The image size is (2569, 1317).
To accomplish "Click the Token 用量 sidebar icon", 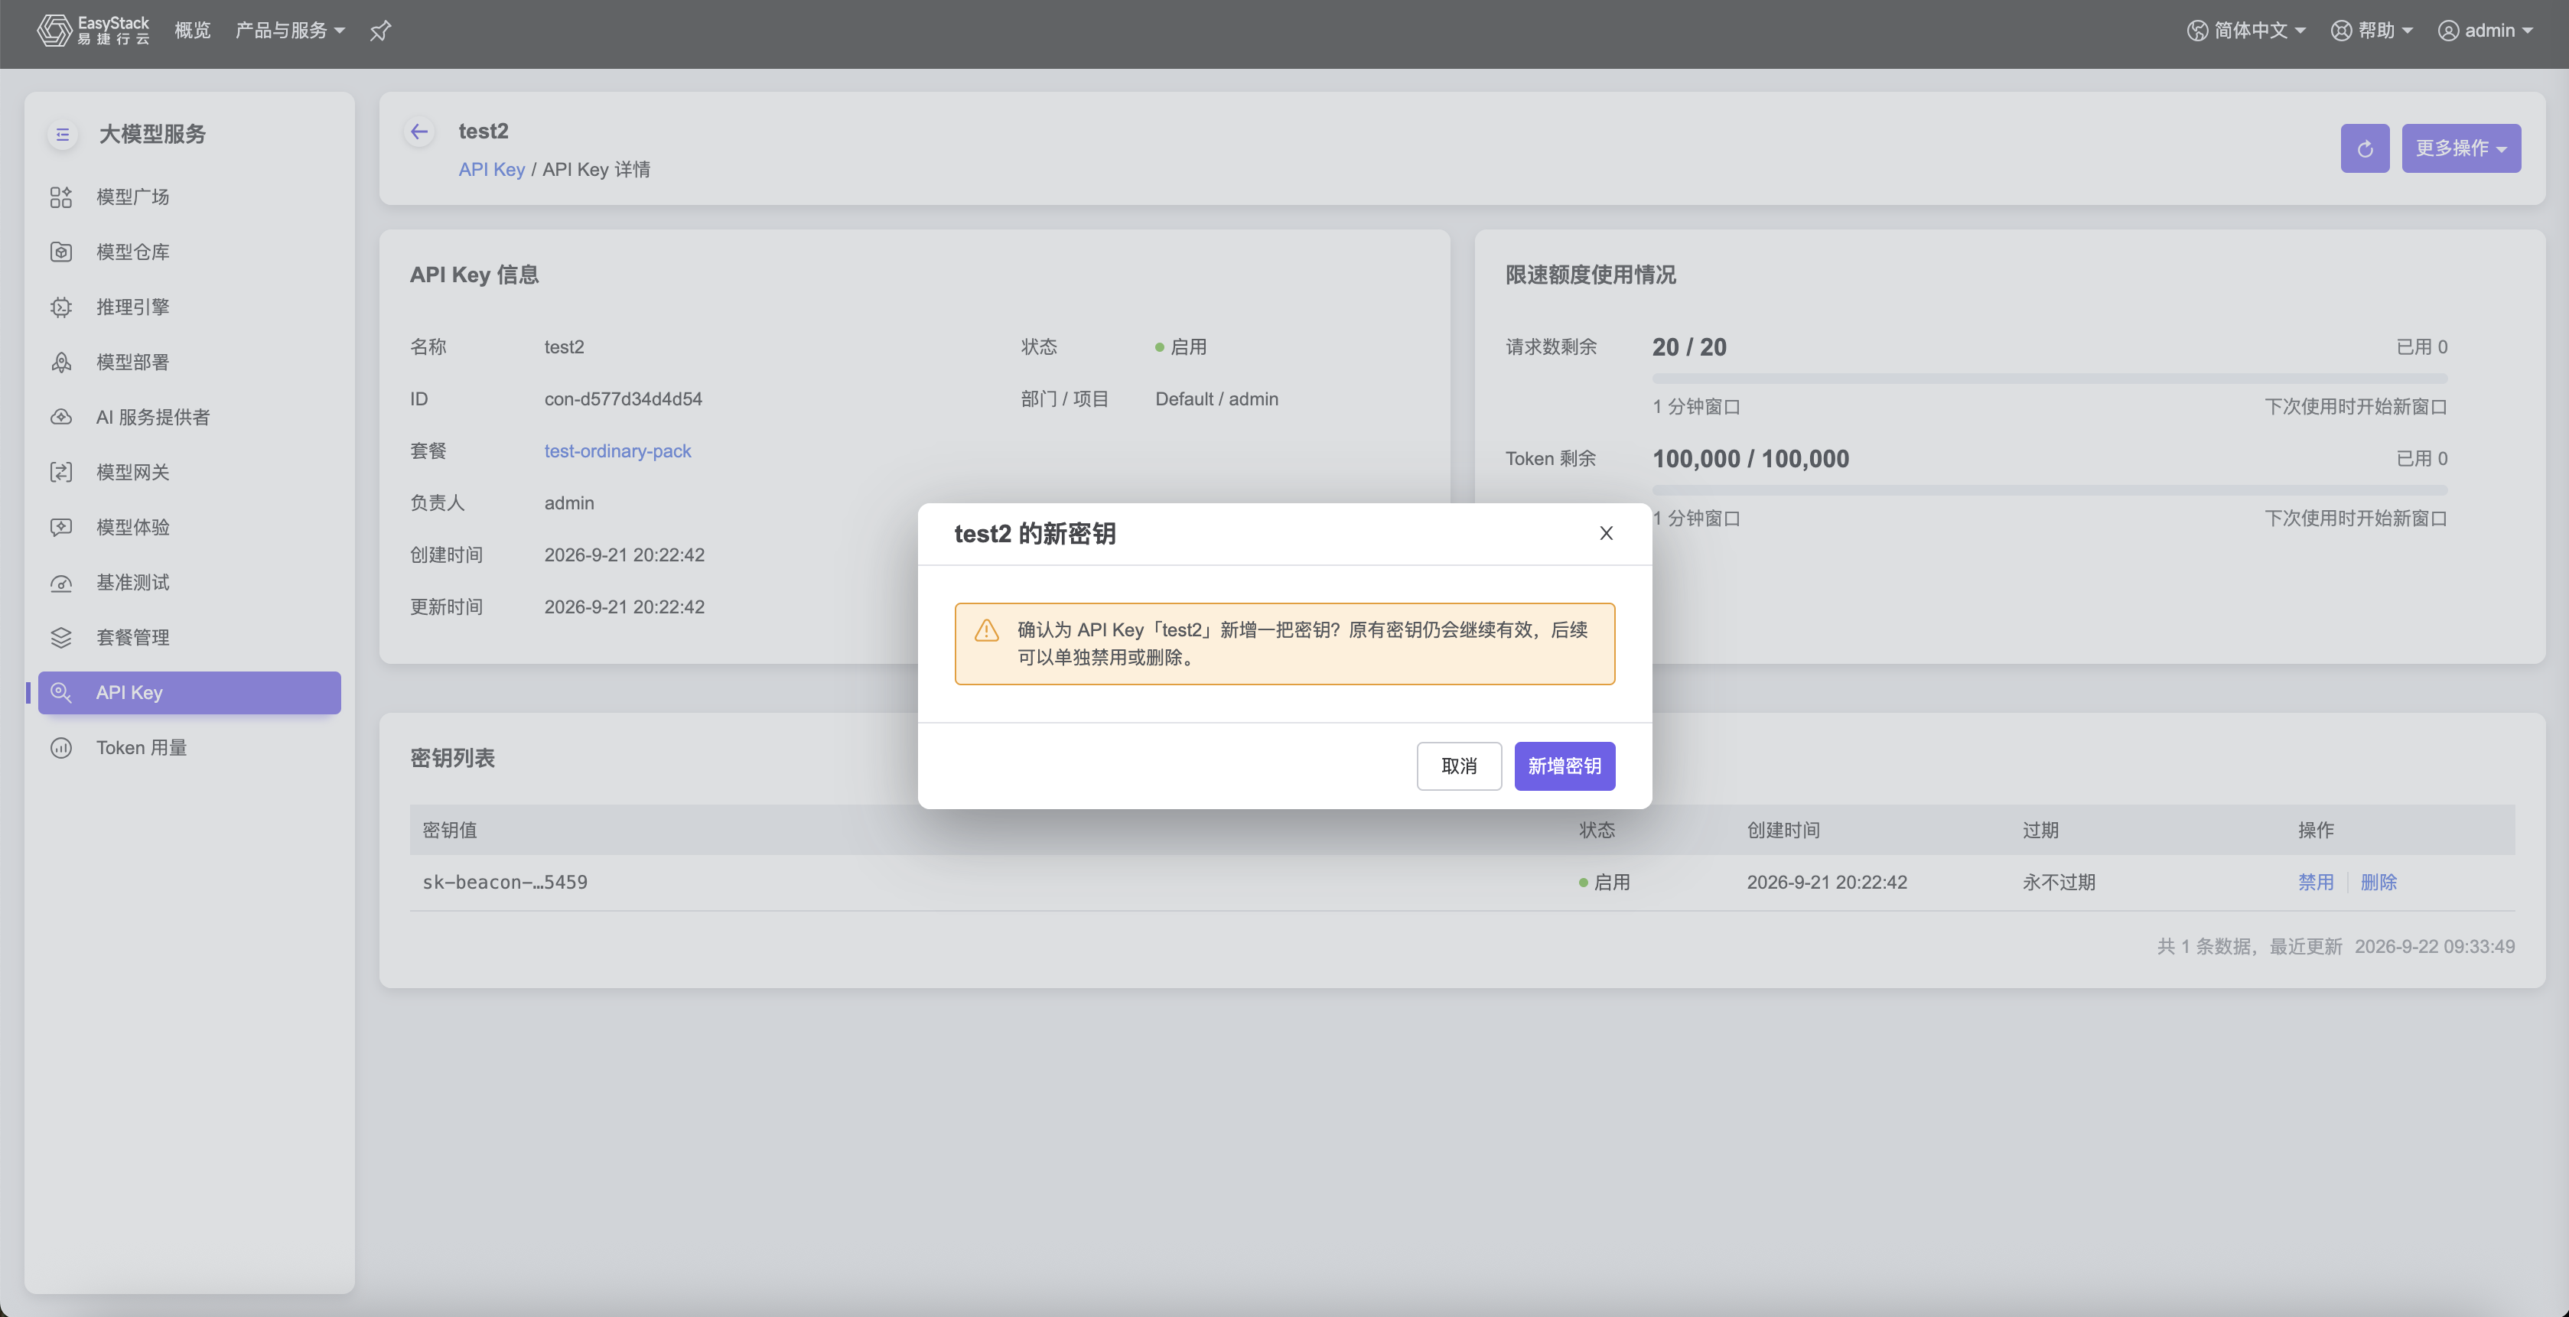I will tap(61, 748).
